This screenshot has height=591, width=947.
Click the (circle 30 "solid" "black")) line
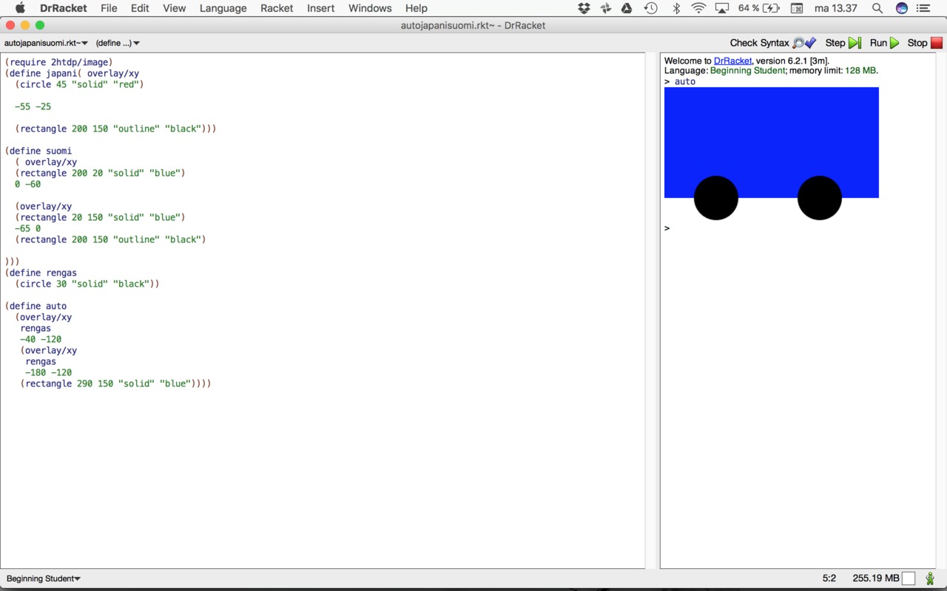click(x=87, y=284)
